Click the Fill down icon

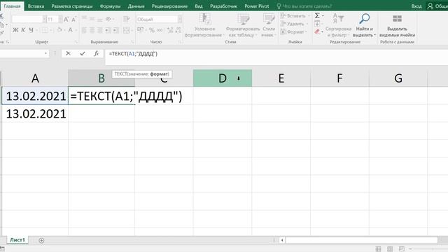(317, 24)
